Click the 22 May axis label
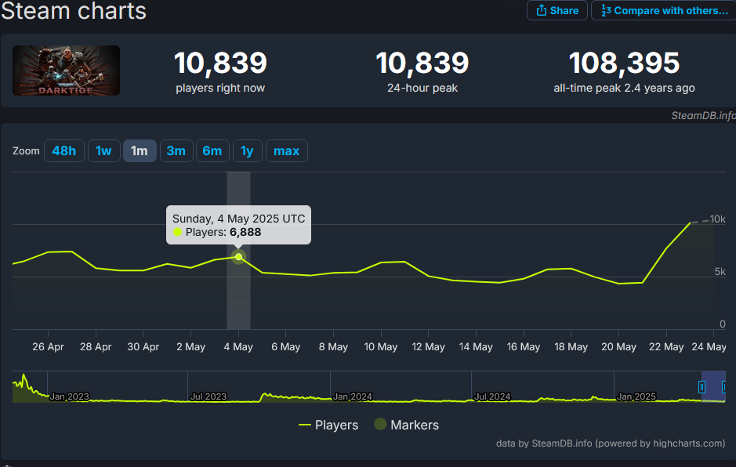This screenshot has height=467, width=736. click(666, 347)
